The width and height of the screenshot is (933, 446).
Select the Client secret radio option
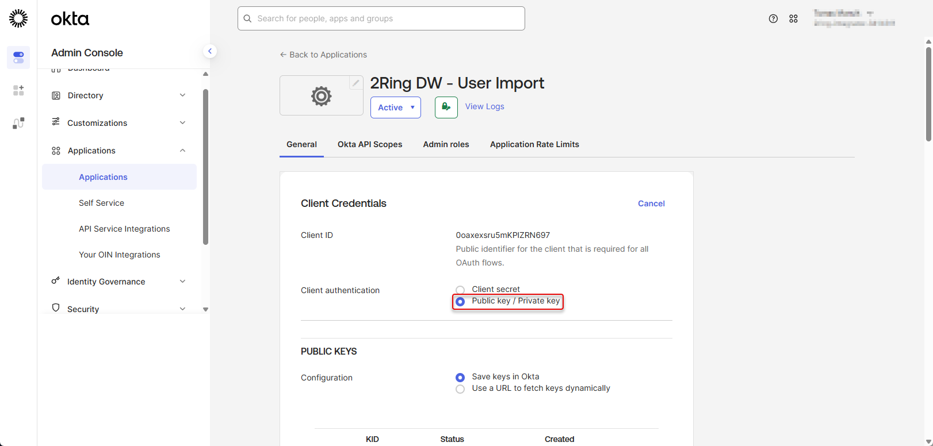[460, 290]
